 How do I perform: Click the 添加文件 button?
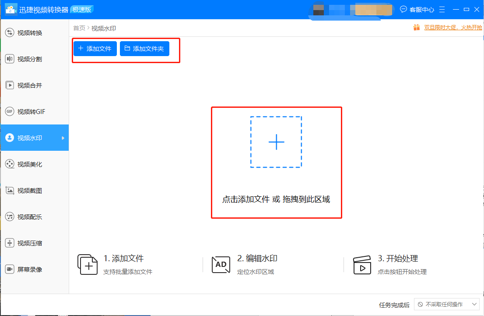[95, 49]
